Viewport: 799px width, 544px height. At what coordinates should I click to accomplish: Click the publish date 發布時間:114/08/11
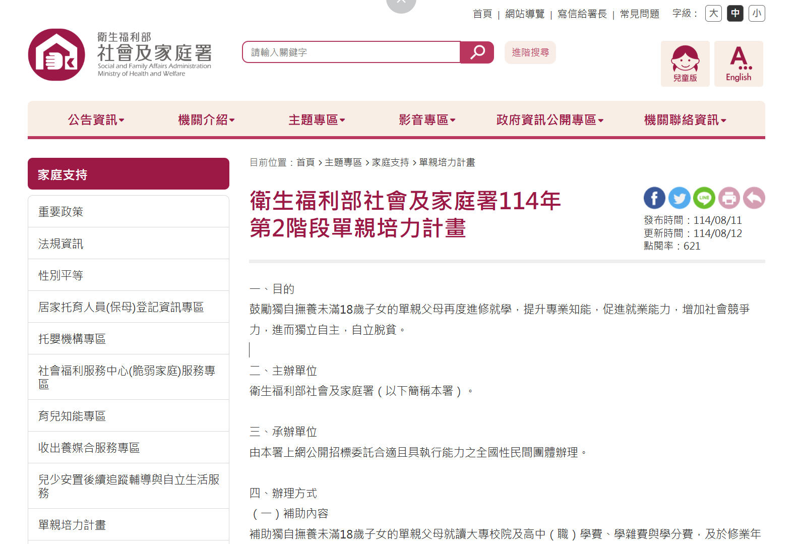click(x=693, y=220)
